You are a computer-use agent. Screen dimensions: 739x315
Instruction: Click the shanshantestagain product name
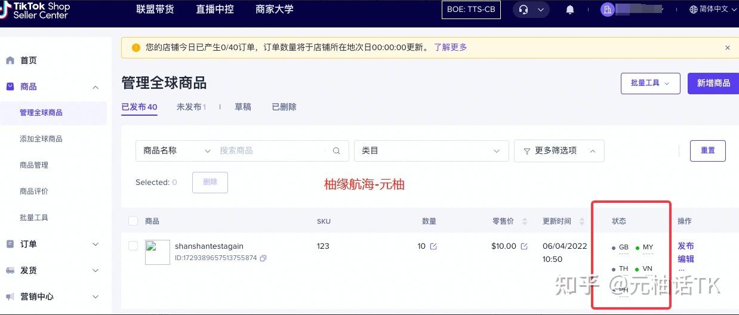[x=209, y=246]
